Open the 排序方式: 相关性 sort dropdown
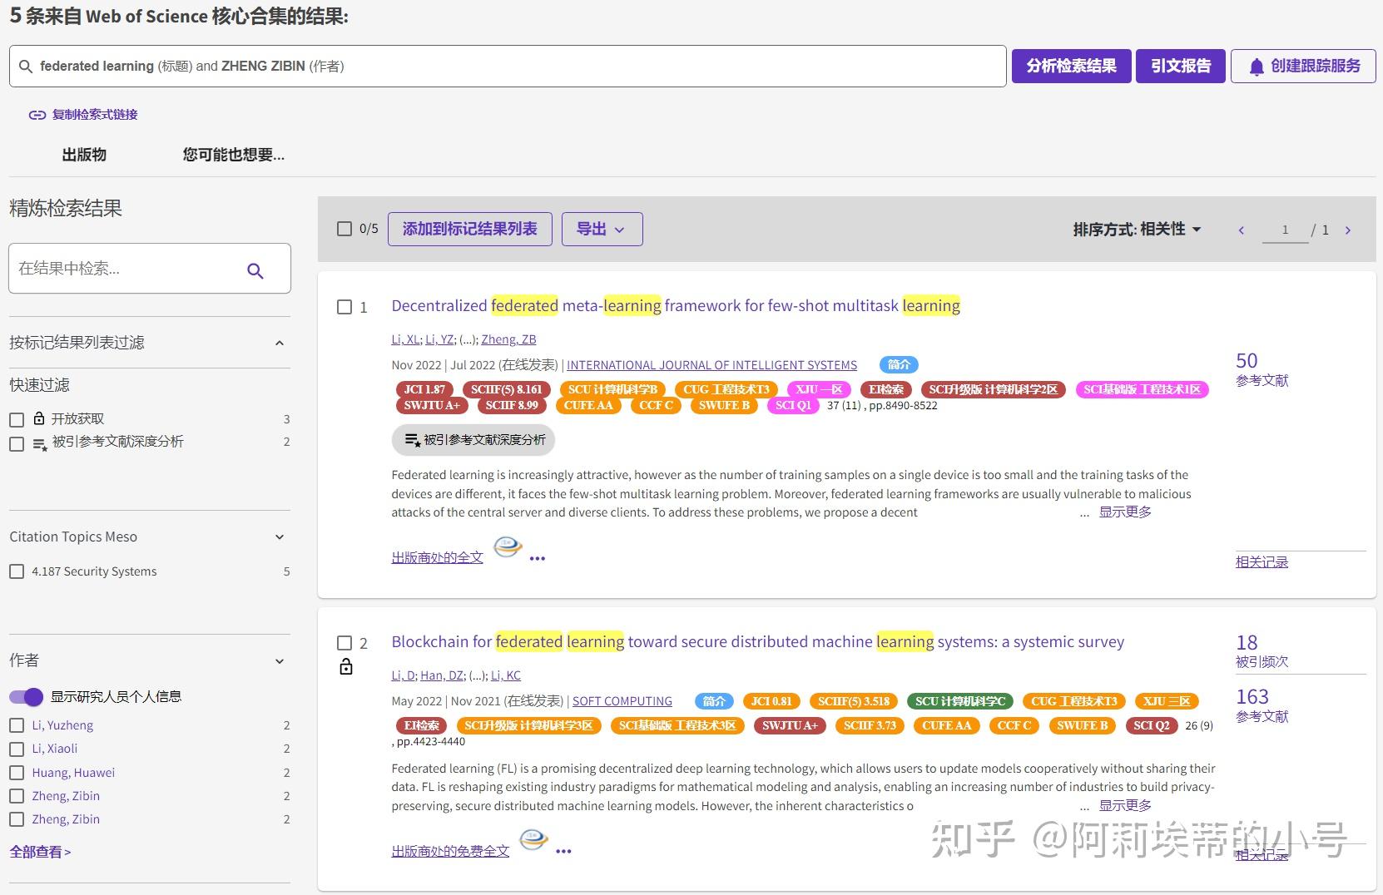 point(1137,229)
